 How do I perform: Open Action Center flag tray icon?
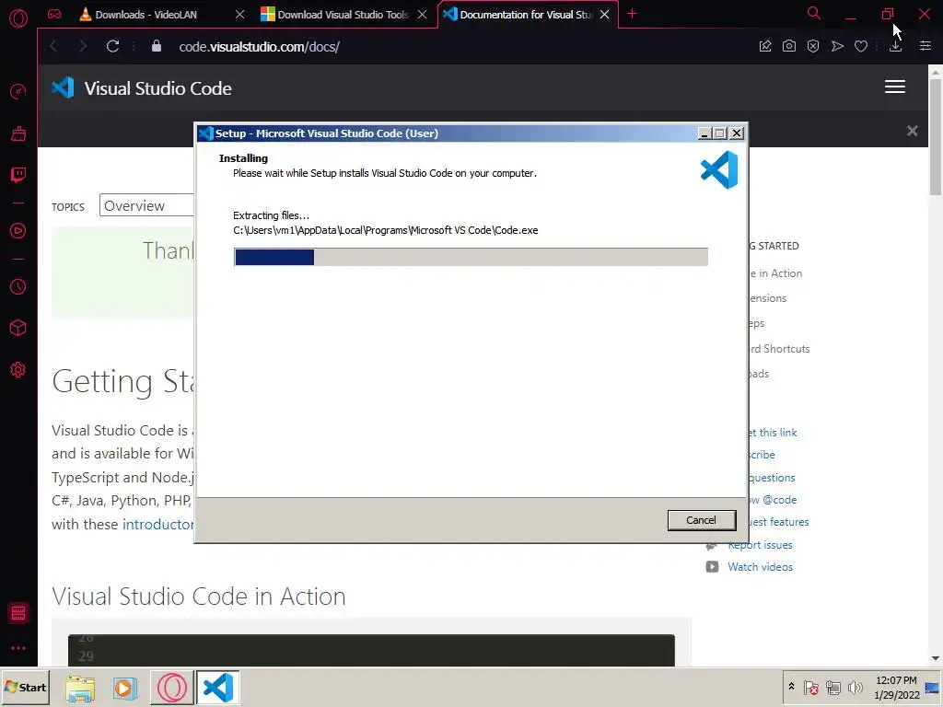pos(810,687)
